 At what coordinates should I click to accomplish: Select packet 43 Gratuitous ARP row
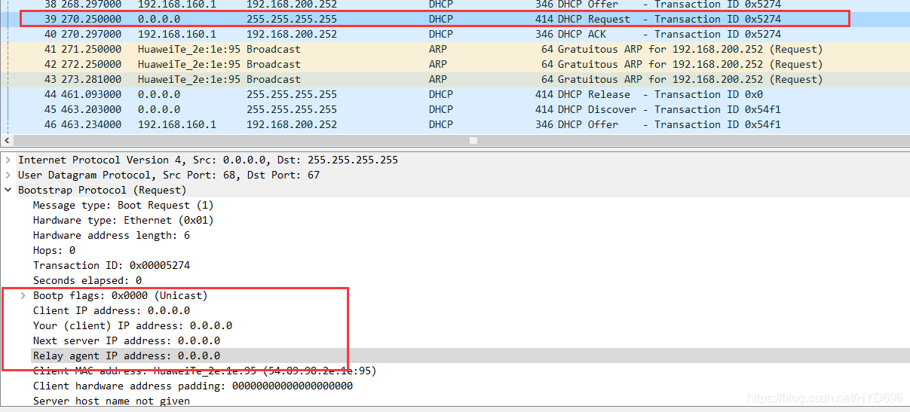(x=455, y=79)
